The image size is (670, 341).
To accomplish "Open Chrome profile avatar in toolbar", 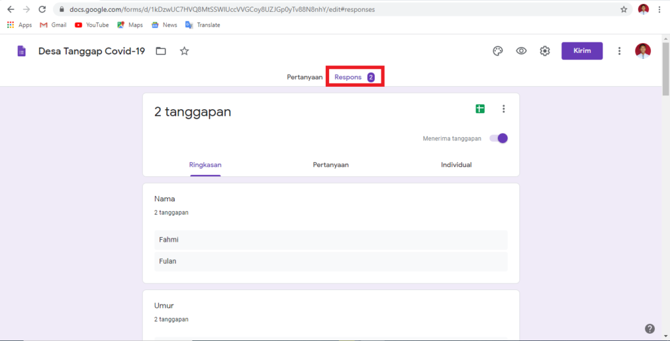I will pos(643,9).
